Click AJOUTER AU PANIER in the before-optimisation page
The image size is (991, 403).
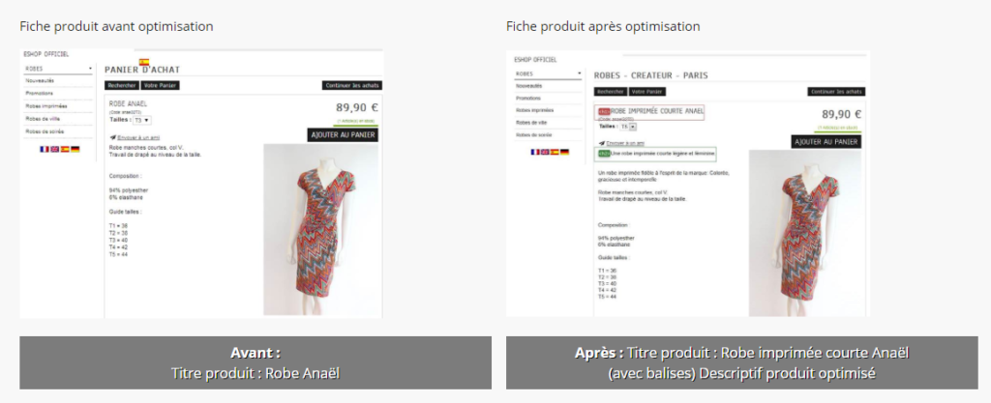coord(343,134)
